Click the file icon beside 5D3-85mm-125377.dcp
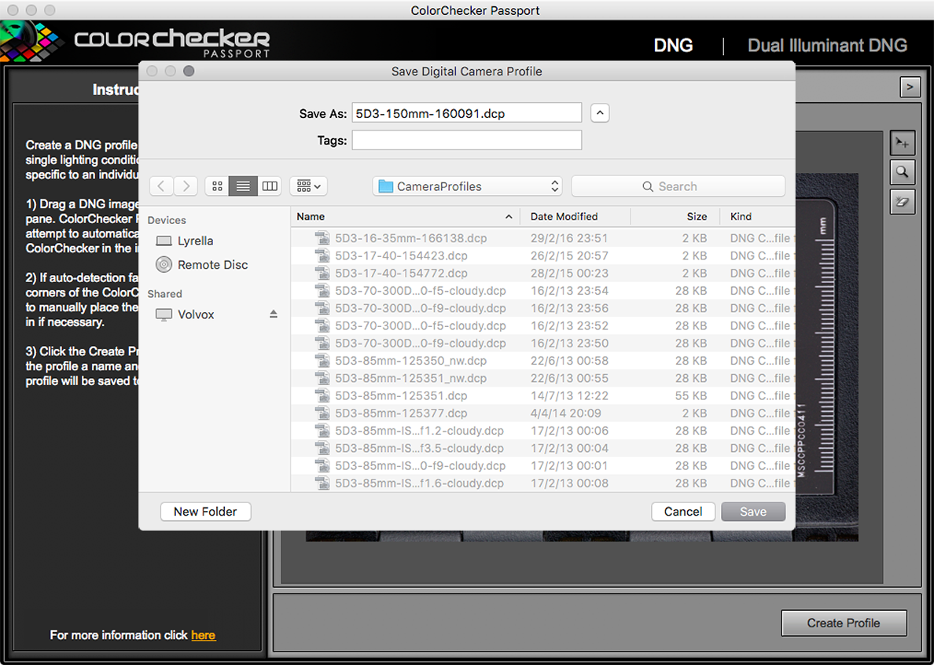934x665 pixels. tap(322, 413)
